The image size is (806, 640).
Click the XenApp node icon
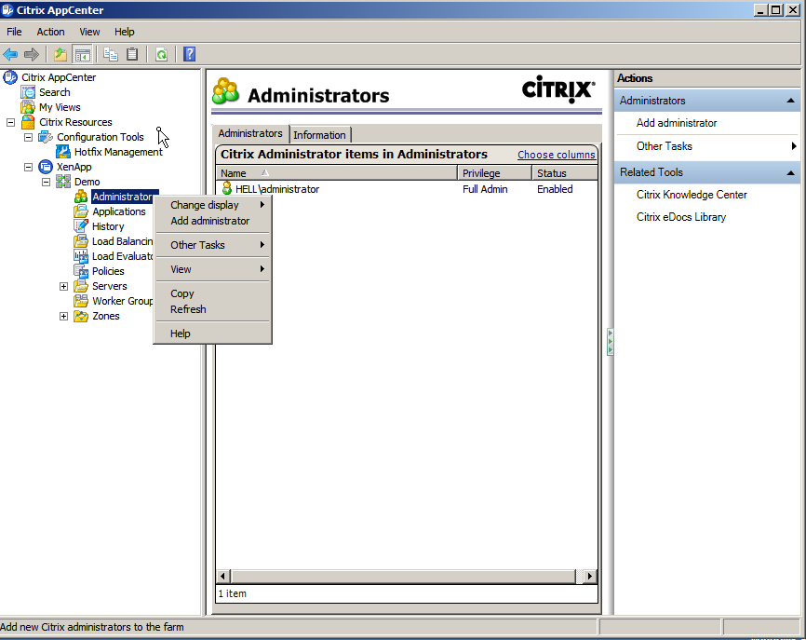tap(46, 167)
